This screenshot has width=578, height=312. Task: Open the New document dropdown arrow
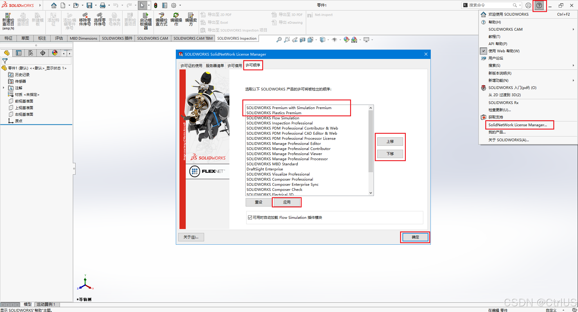[69, 5]
